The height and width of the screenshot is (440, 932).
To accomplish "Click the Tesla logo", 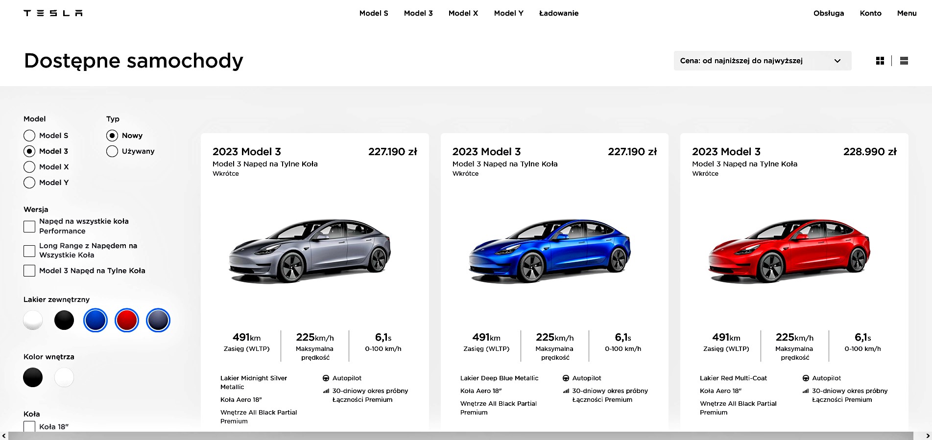I will tap(53, 13).
